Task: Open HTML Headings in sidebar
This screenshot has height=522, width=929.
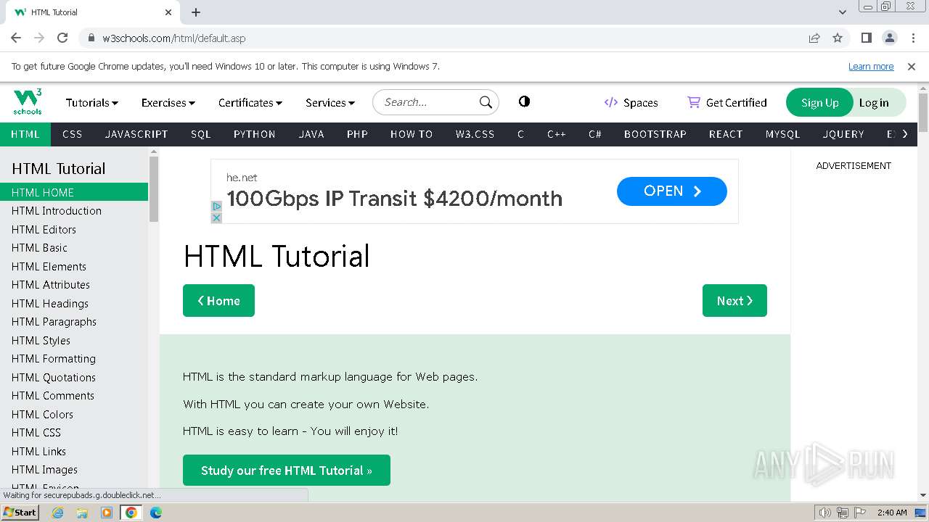Action: (x=74, y=303)
